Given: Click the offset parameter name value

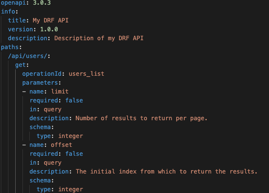Looking at the screenshot, I should (x=61, y=145).
